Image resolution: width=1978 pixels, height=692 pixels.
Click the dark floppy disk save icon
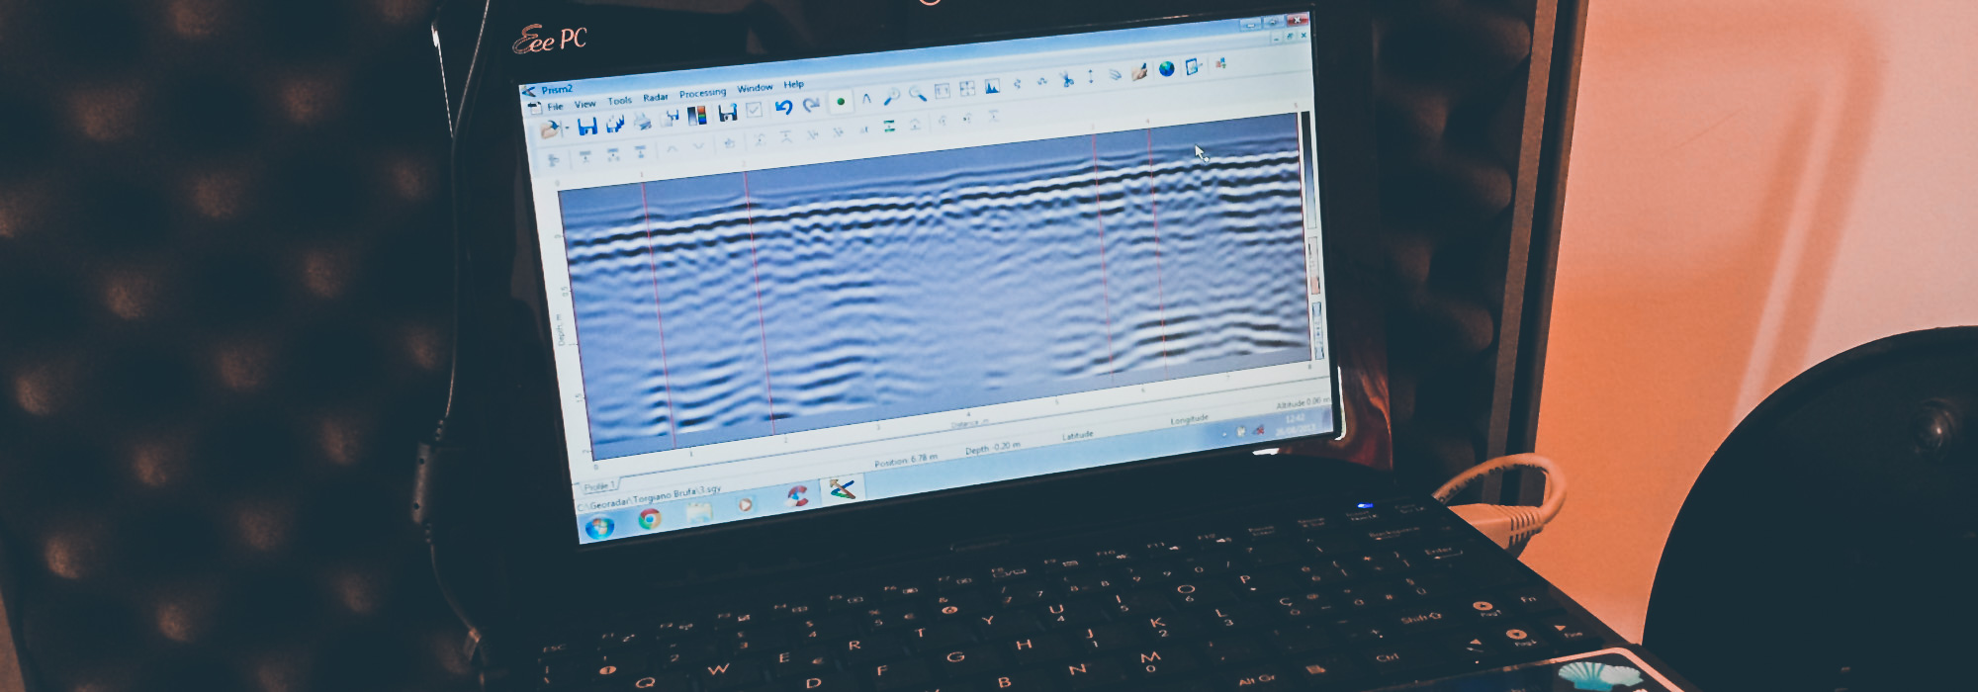click(x=727, y=113)
